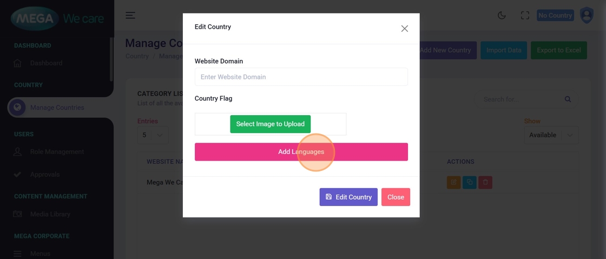Click Select Image to Upload button
This screenshot has width=606, height=259.
(x=271, y=124)
